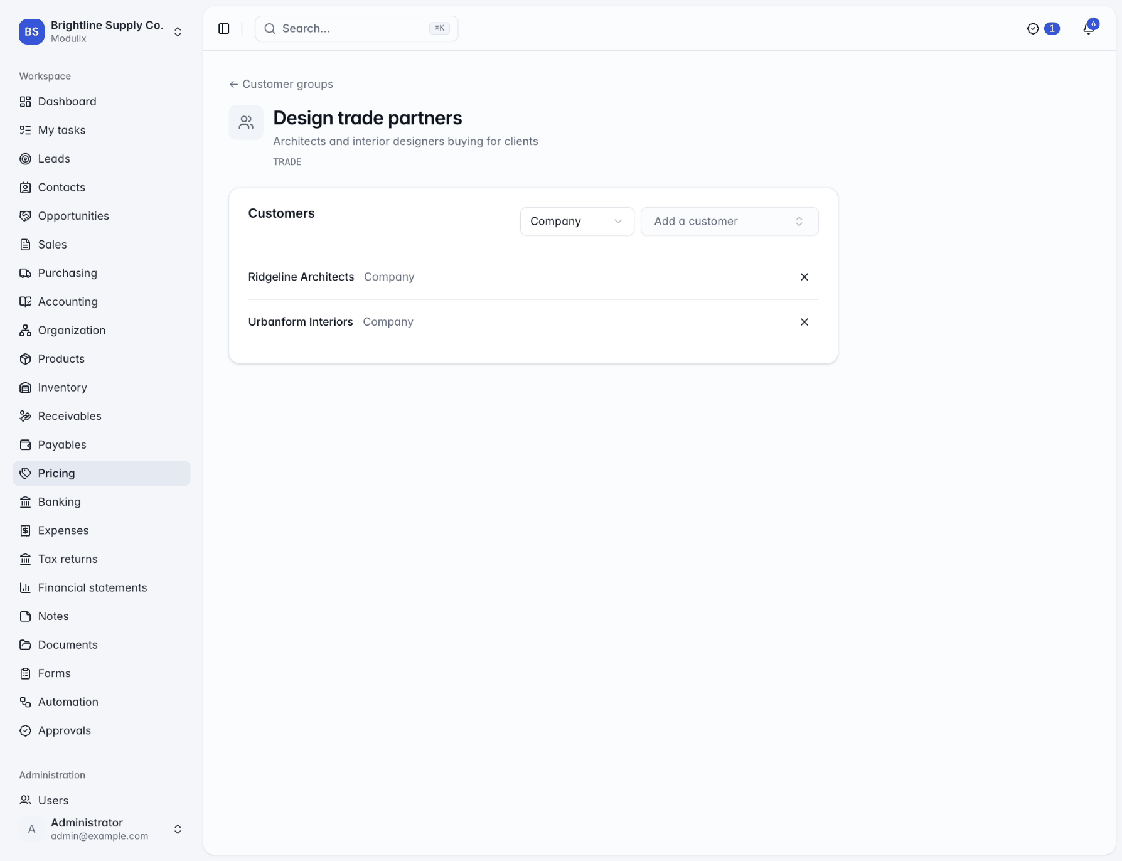Open Financial statements in the sidebar

102,587
